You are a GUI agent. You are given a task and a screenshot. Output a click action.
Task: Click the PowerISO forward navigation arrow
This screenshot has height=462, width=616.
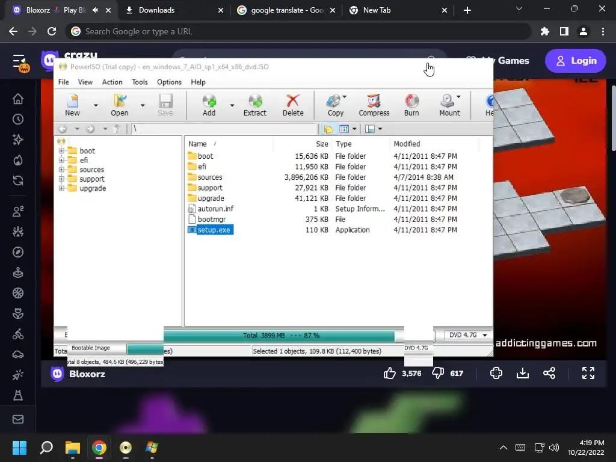[90, 129]
